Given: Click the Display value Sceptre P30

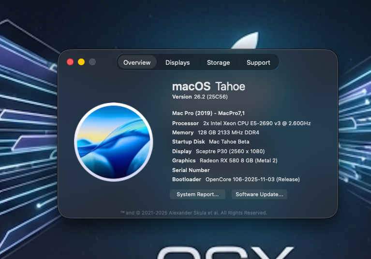Looking at the screenshot, I should tap(230, 151).
